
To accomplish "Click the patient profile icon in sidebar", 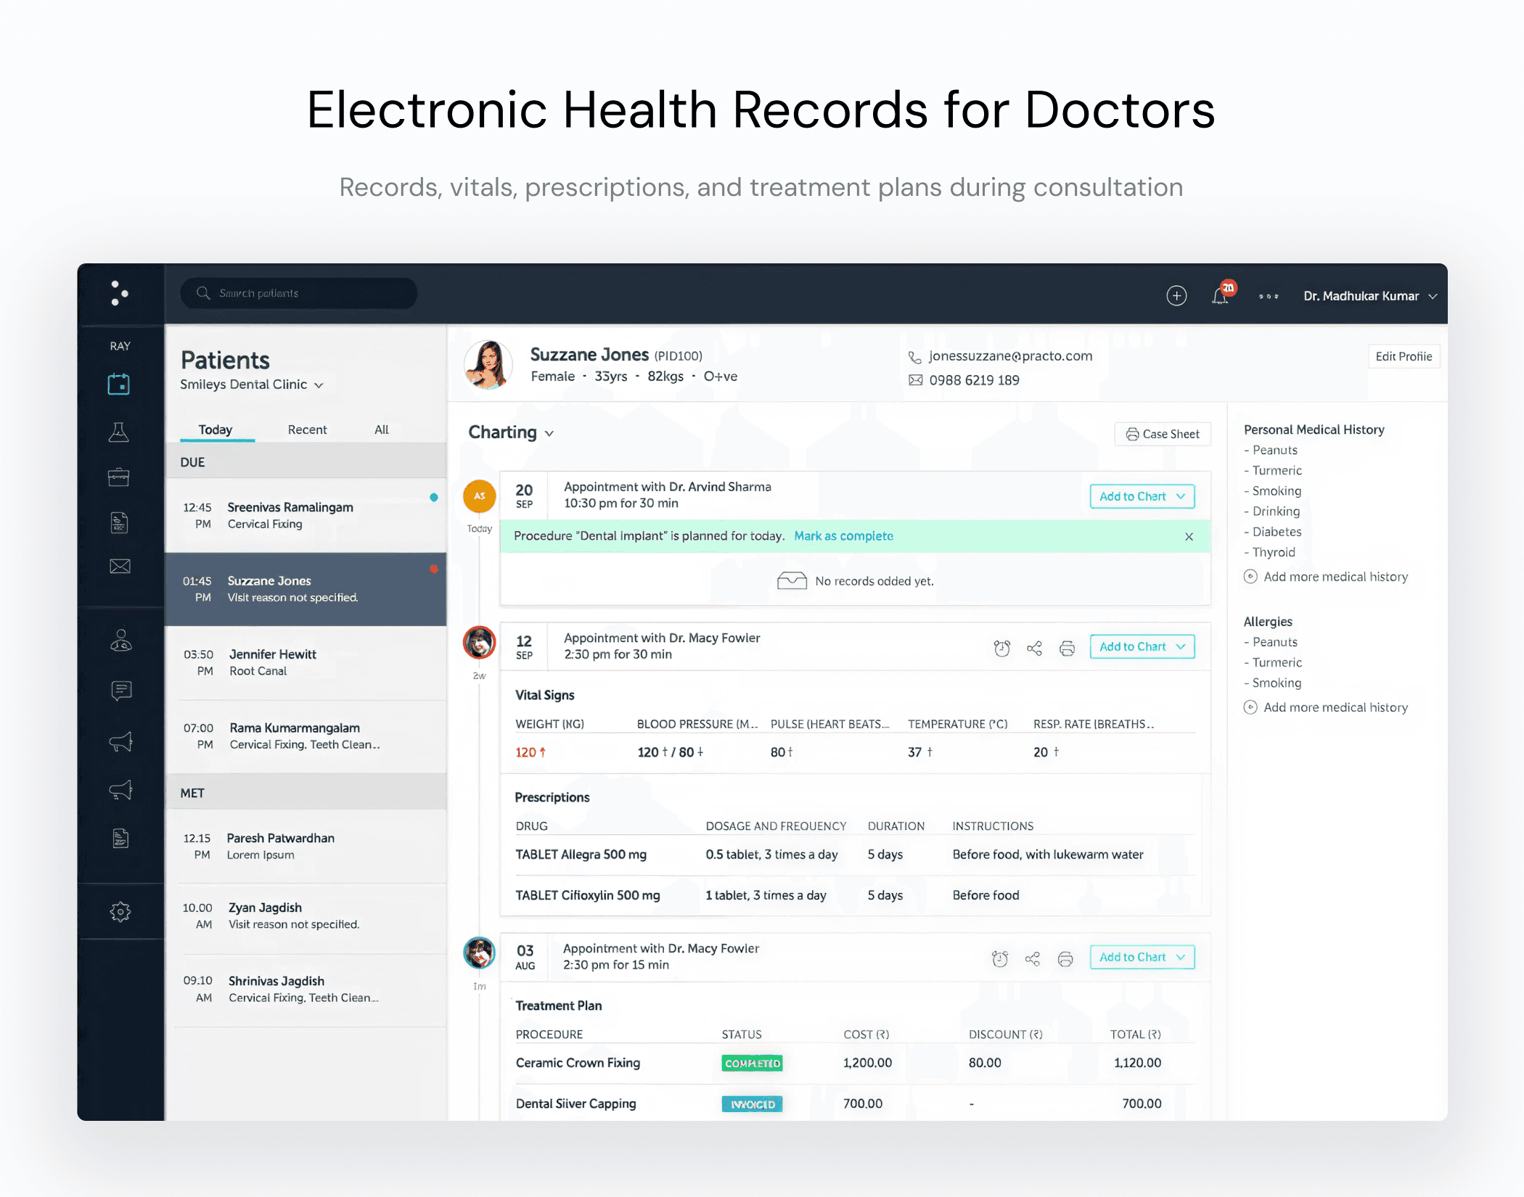I will 120,641.
